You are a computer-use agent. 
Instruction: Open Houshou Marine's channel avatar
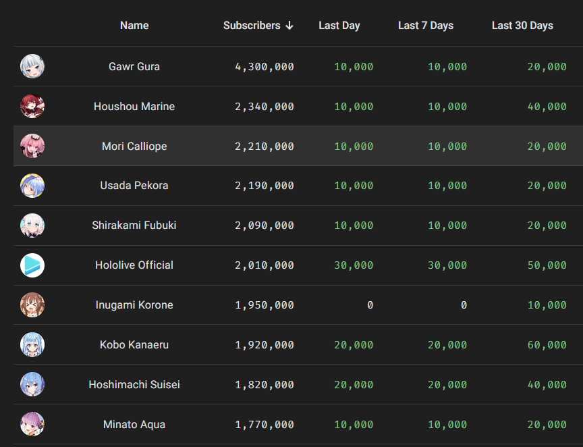(32, 106)
